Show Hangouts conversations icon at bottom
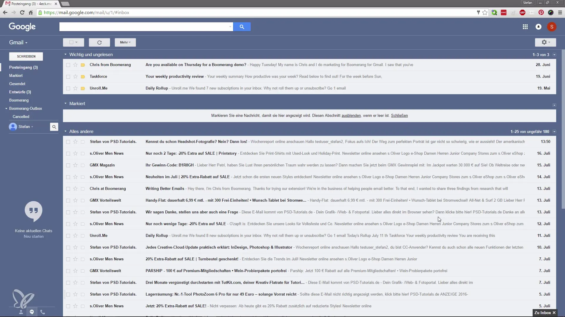 point(32,312)
